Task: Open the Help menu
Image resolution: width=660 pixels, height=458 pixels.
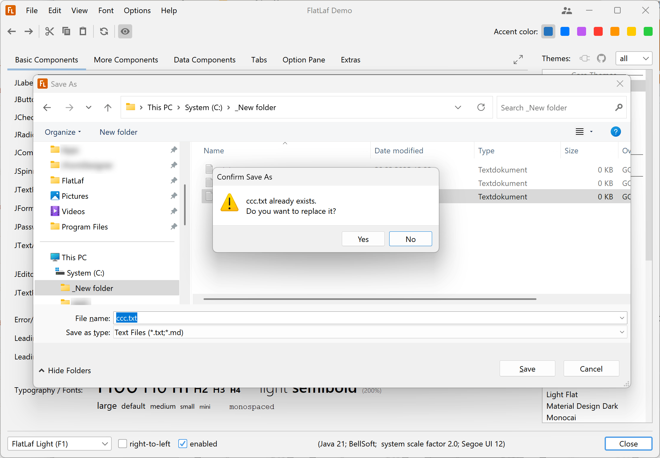Action: click(x=169, y=11)
